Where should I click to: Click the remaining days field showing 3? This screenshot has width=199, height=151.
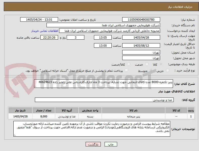(x=76, y=37)
